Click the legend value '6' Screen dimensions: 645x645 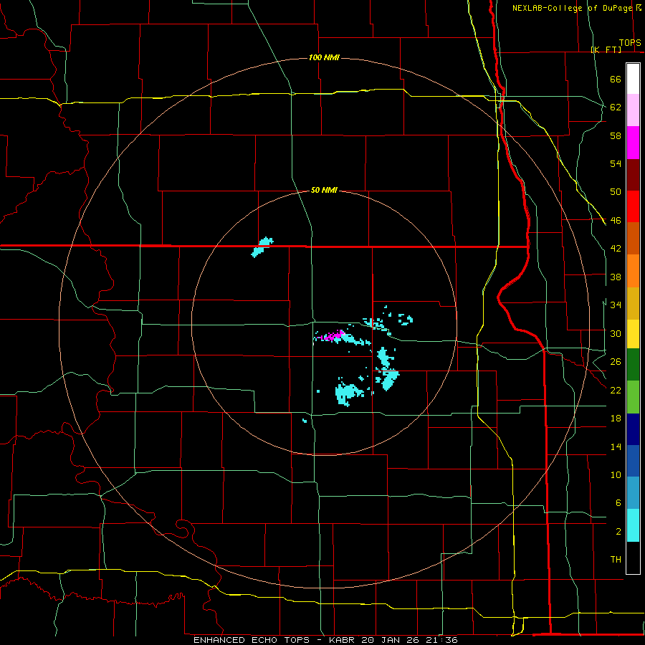click(618, 502)
